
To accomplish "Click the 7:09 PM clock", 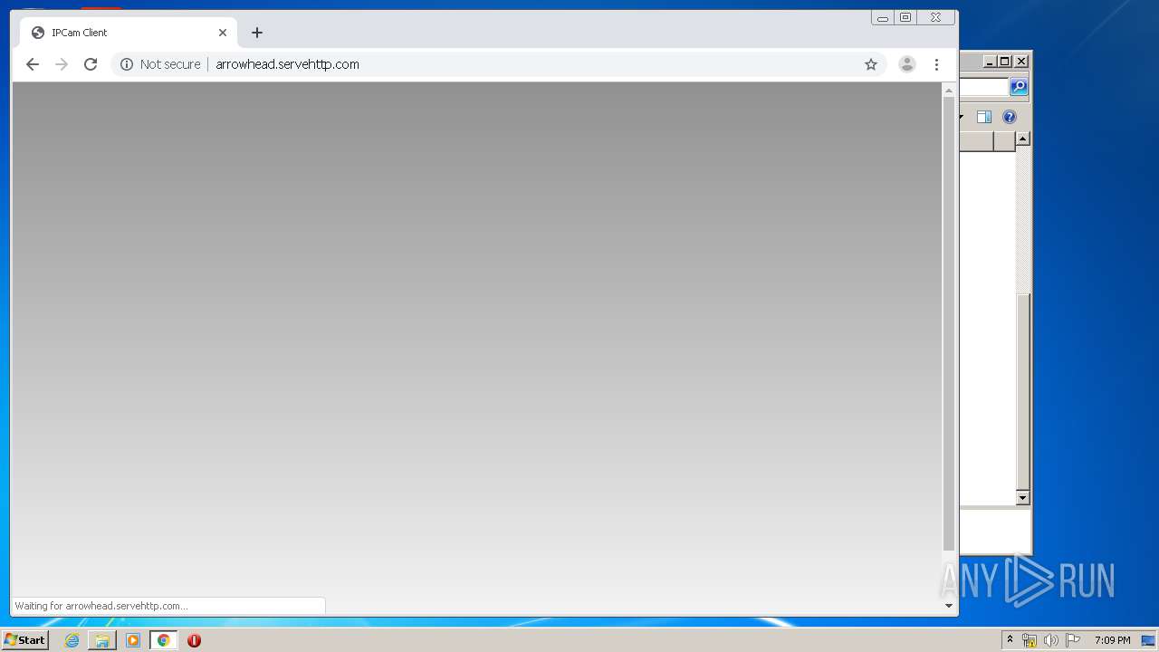I will pos(1112,640).
